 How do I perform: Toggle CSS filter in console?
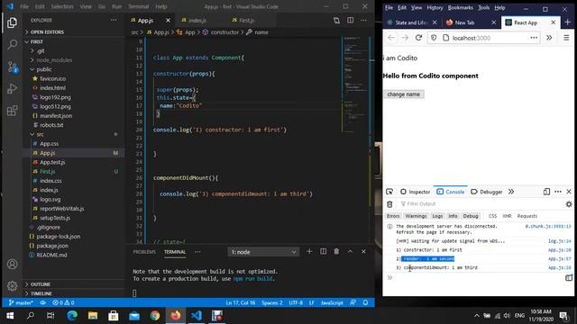(x=493, y=216)
